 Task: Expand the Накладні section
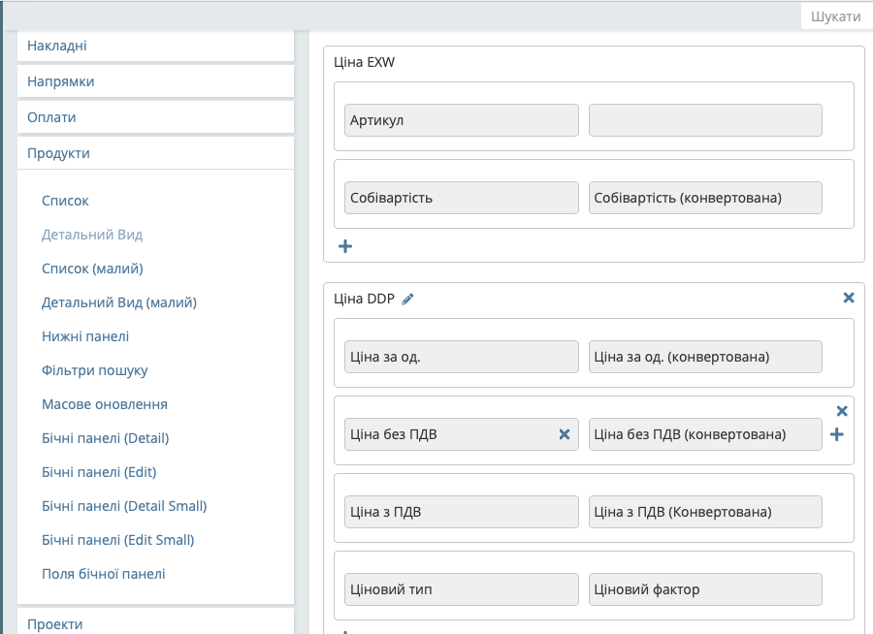(155, 46)
